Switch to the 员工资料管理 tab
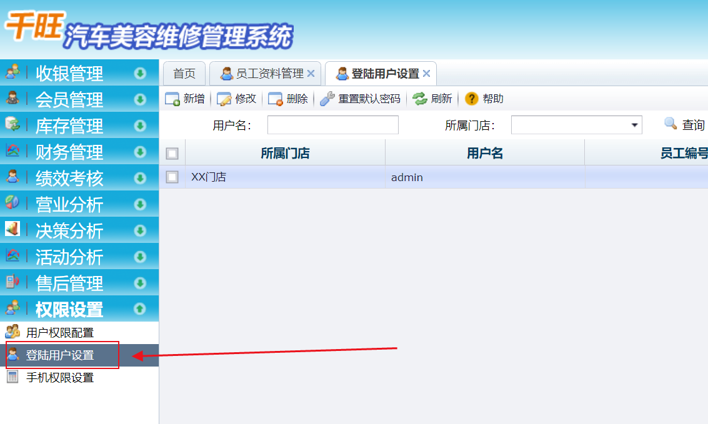The image size is (708, 424). click(x=265, y=74)
